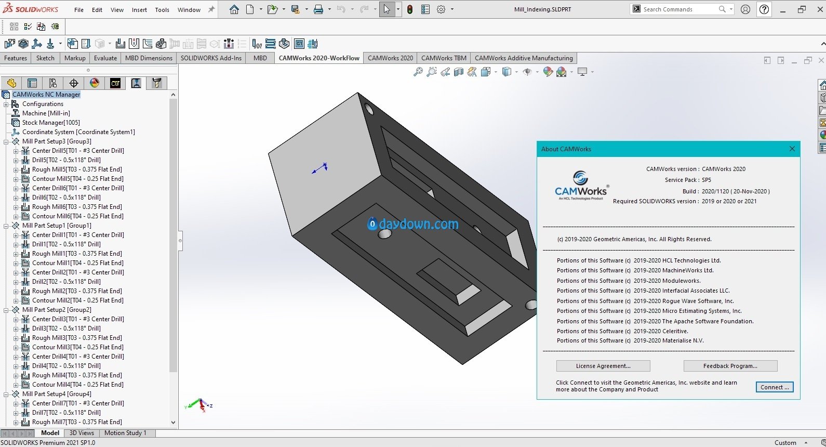Click the Open document folder icon

pyautogui.click(x=272, y=9)
